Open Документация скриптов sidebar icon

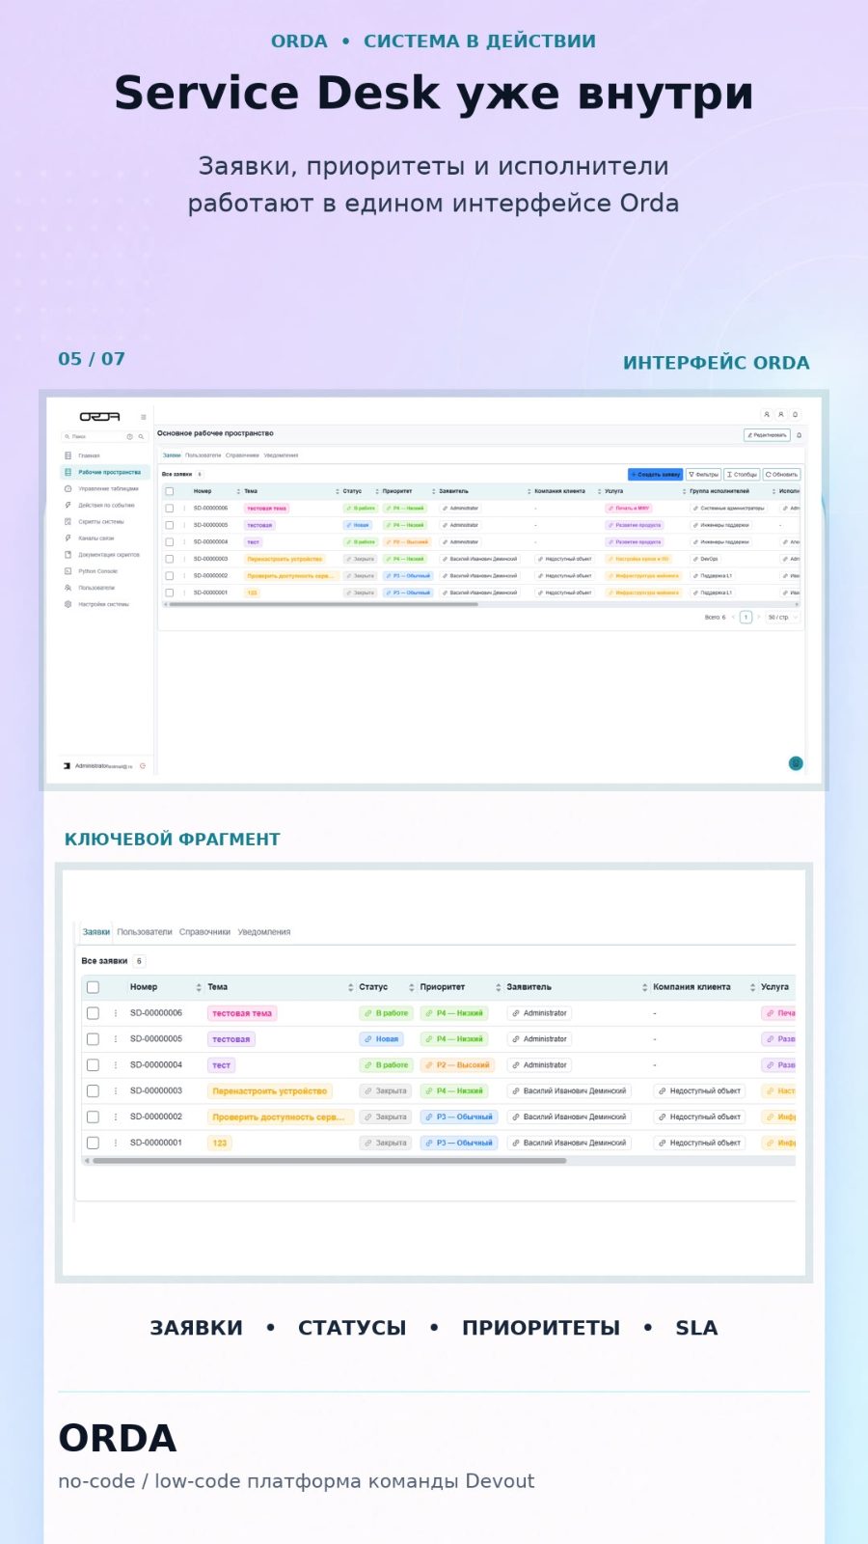[x=68, y=555]
